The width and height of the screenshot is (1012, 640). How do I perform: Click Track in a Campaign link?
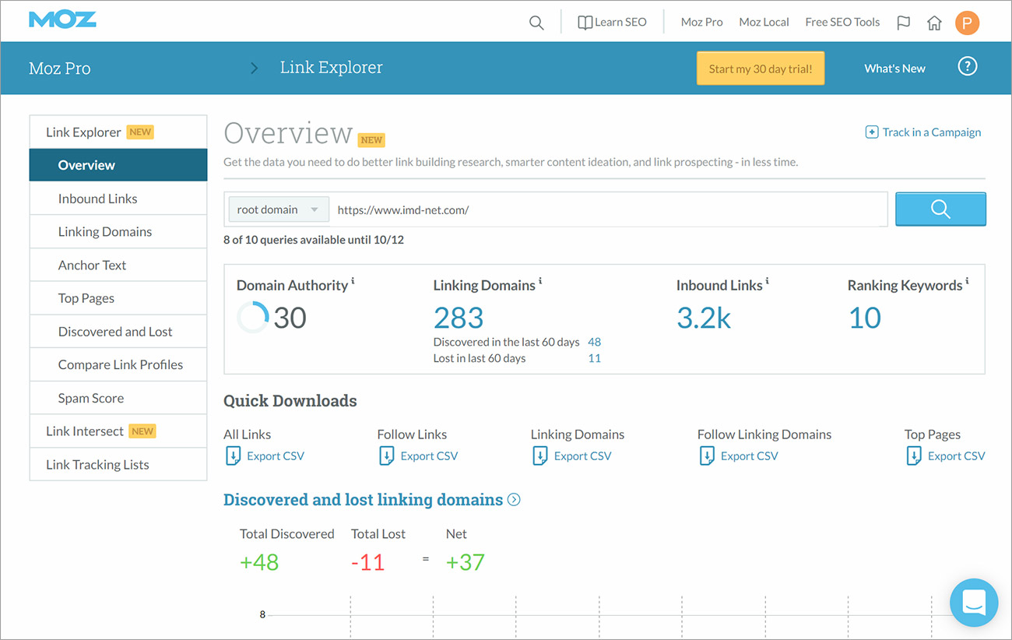point(932,132)
